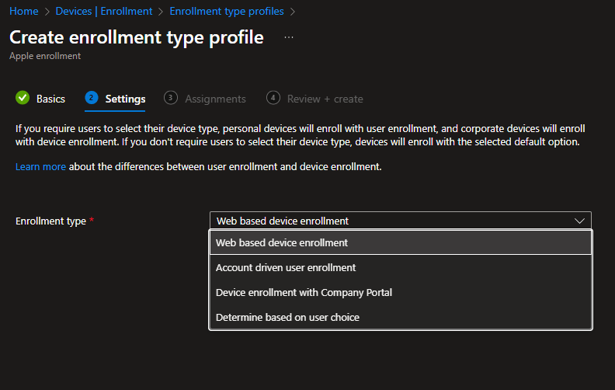The height and width of the screenshot is (390, 615).
Task: Open Enrollment type profiles breadcrumb
Action: [226, 12]
